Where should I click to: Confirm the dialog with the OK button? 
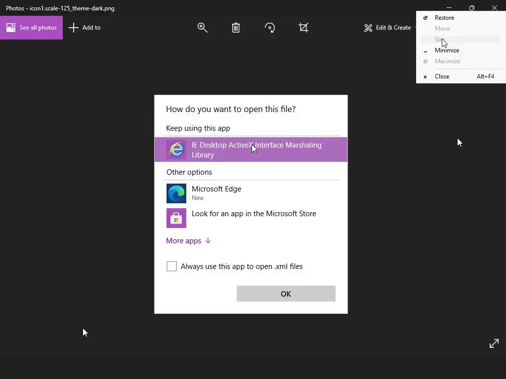(x=286, y=294)
